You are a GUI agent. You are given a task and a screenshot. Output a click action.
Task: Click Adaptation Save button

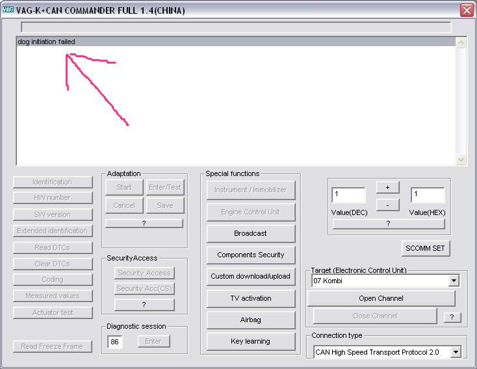pos(165,206)
